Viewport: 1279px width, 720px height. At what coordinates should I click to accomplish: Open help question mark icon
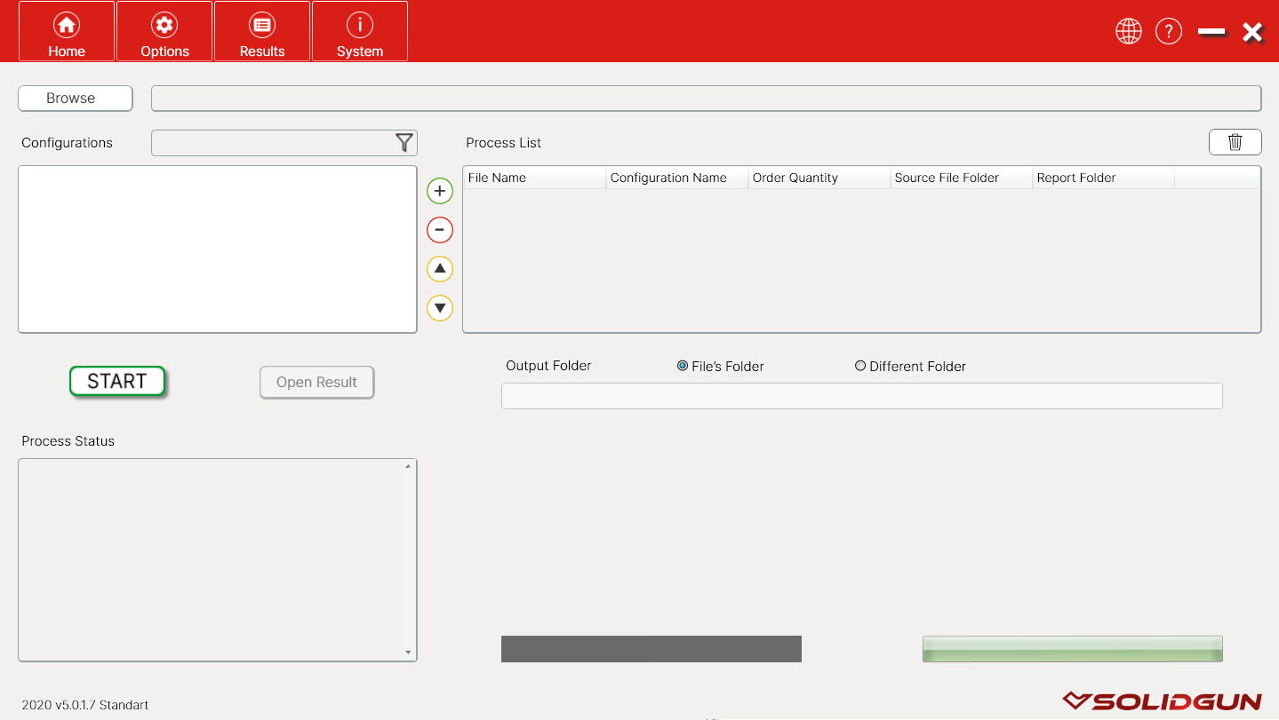tap(1168, 31)
